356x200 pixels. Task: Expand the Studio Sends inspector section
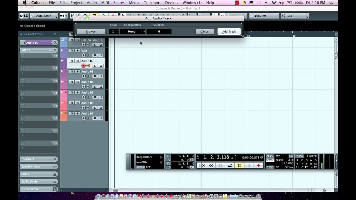tap(36, 182)
